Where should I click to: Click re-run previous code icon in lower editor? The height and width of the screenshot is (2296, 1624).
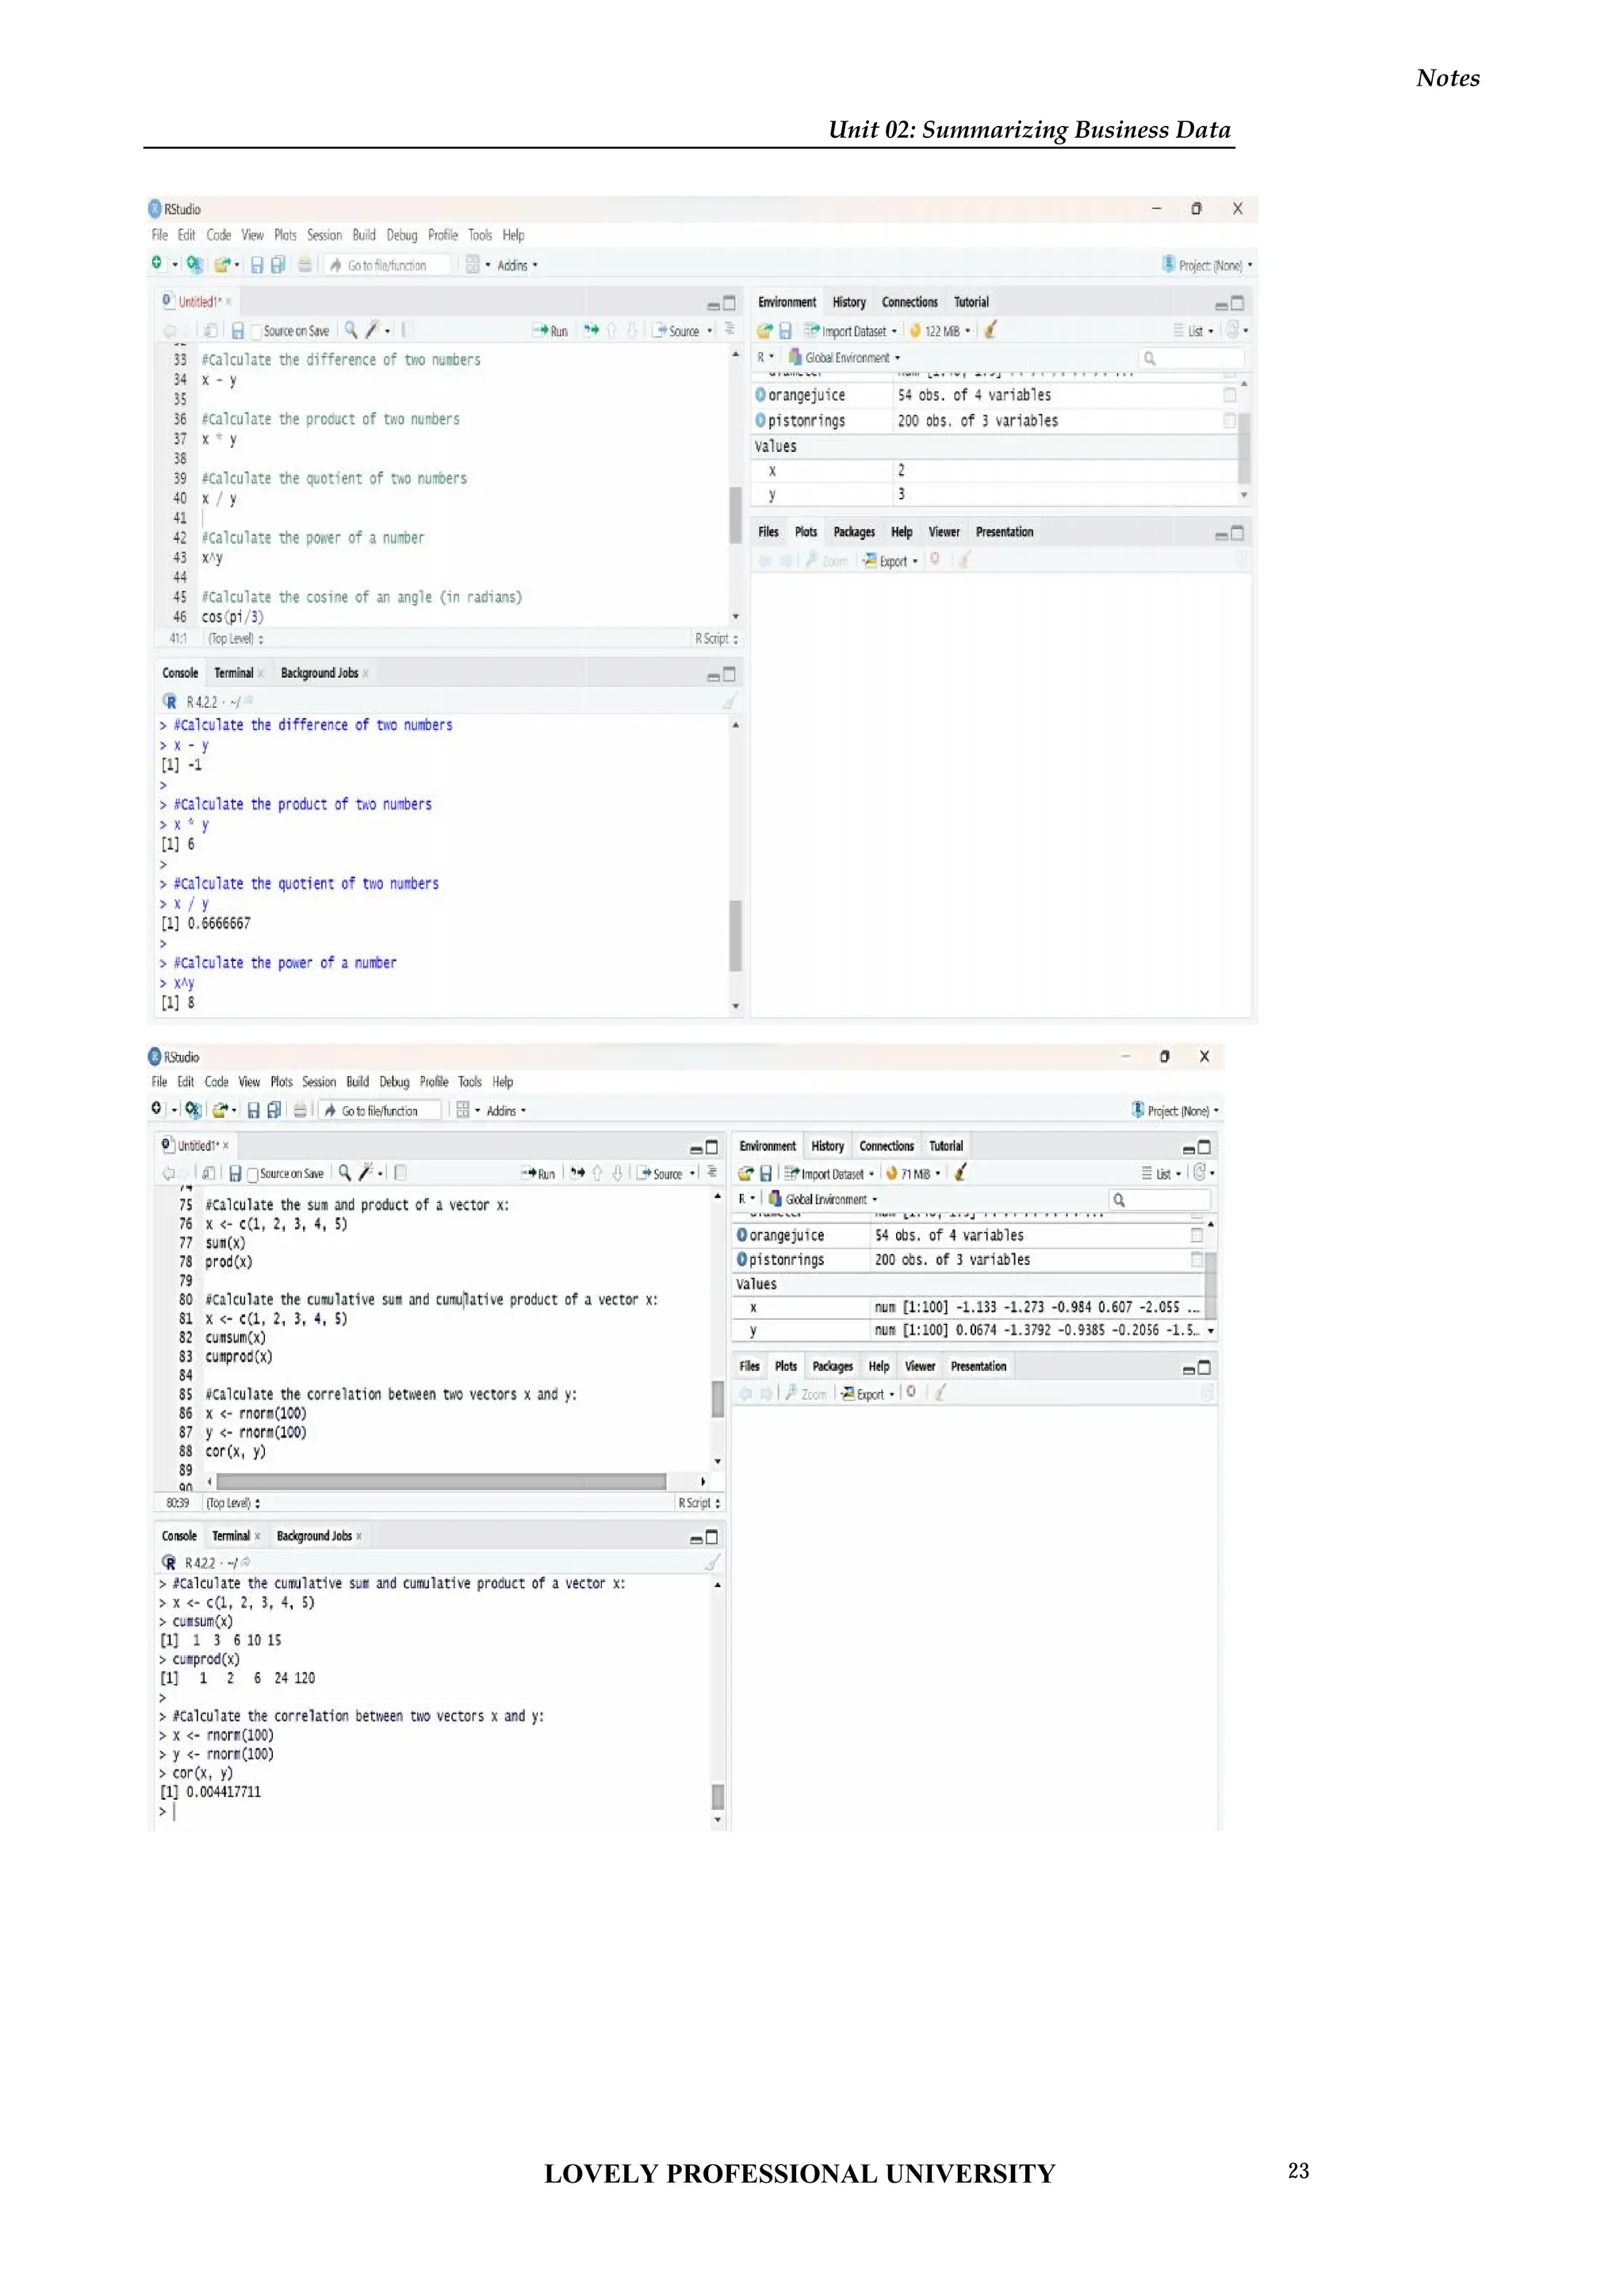coord(577,1173)
